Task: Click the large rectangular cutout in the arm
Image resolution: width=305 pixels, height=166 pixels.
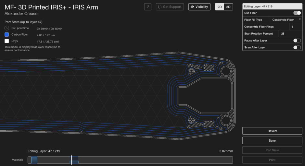Action: pos(205,96)
